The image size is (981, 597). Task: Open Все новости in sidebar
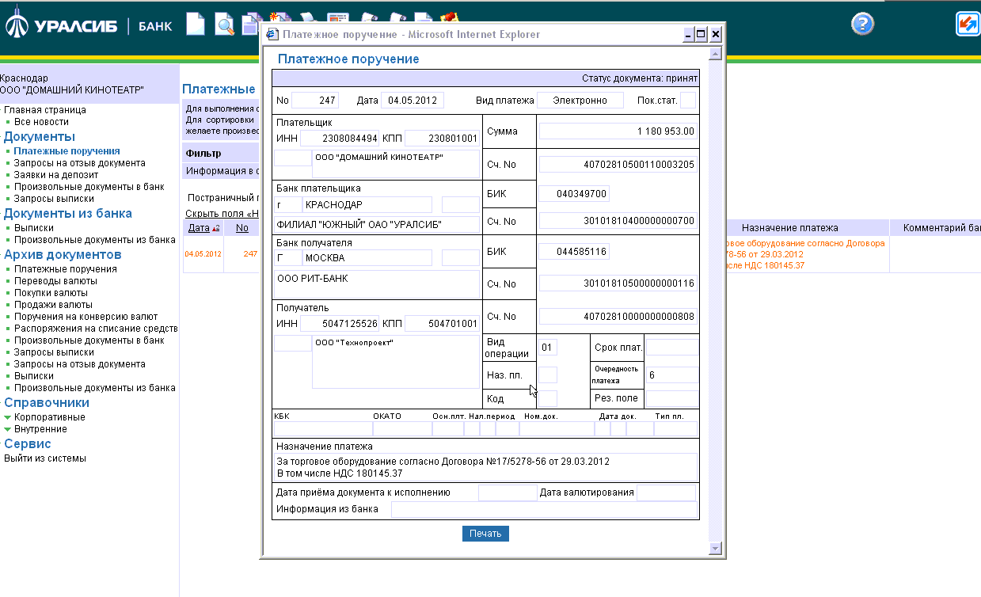(x=41, y=122)
